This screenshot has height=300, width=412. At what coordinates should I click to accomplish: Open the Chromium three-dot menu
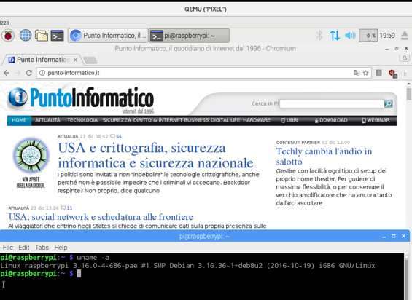pos(405,73)
